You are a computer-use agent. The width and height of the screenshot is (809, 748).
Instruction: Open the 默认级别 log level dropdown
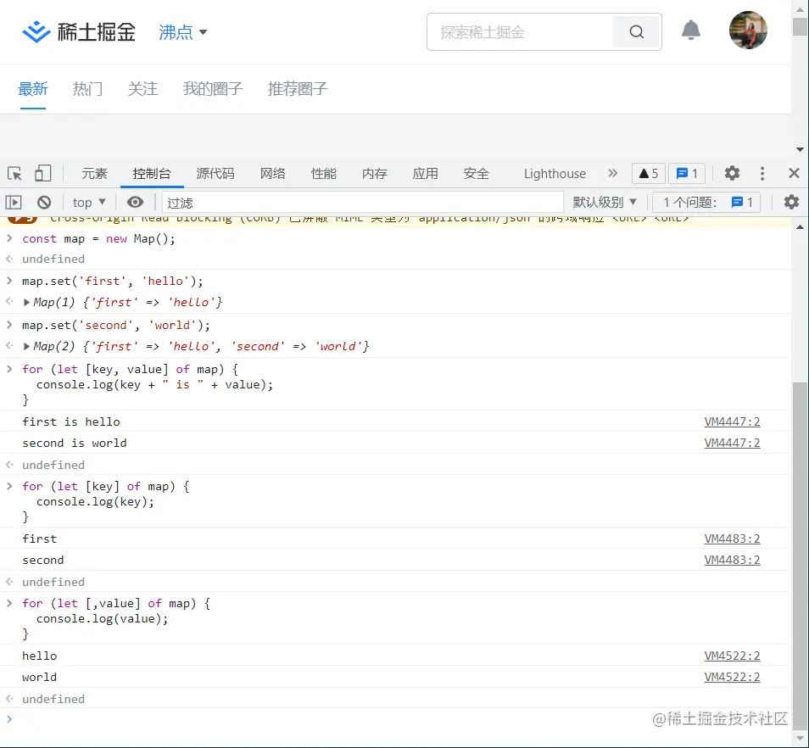click(x=605, y=202)
